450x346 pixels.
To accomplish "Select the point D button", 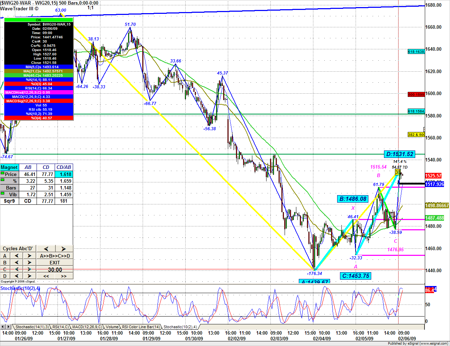I will tap(5, 276).
